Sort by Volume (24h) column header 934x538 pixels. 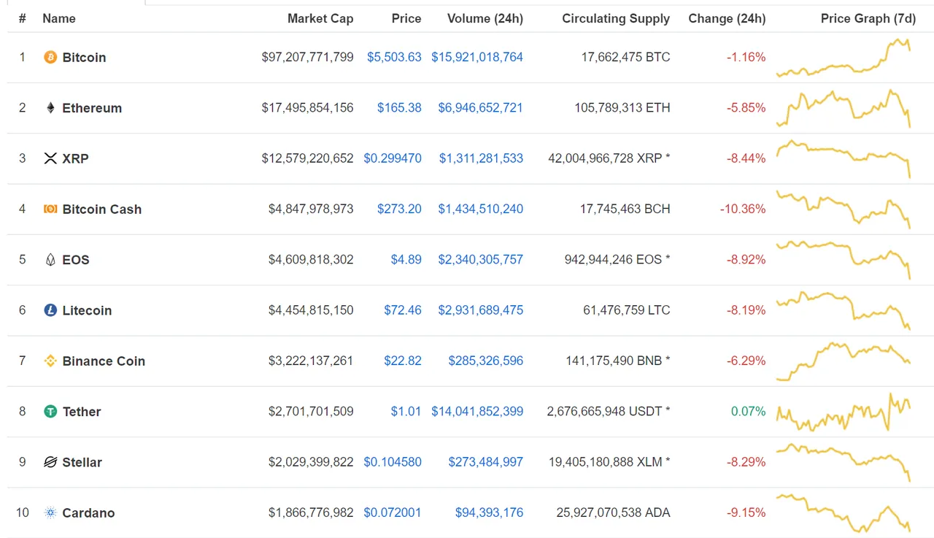point(485,18)
